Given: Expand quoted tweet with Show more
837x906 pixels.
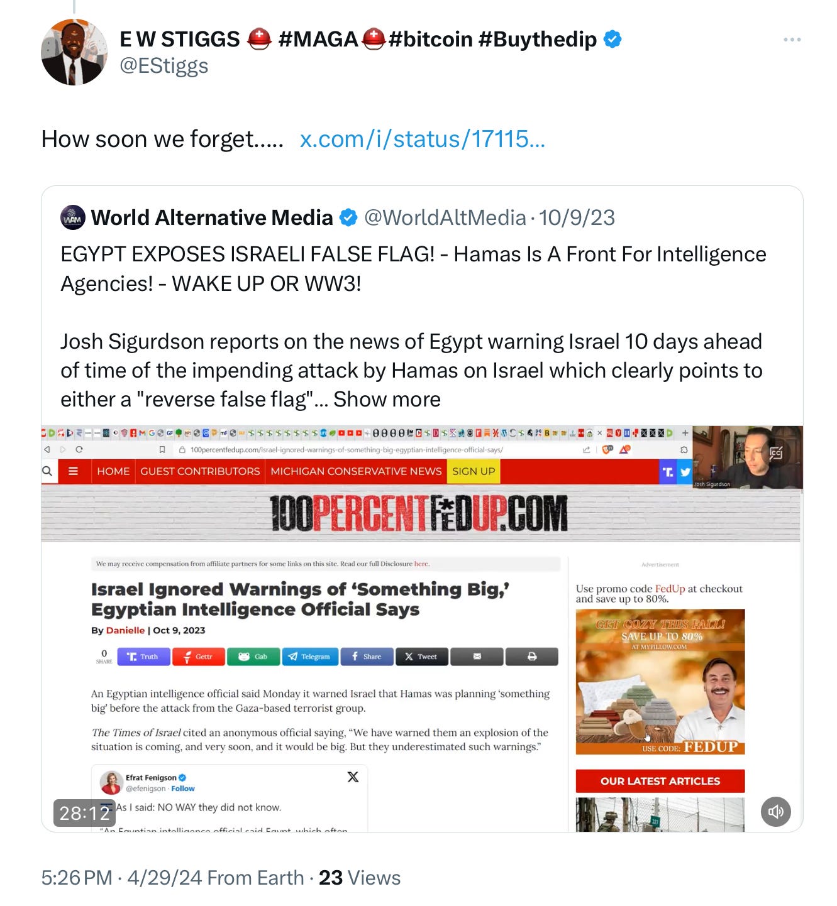Looking at the screenshot, I should coord(387,399).
